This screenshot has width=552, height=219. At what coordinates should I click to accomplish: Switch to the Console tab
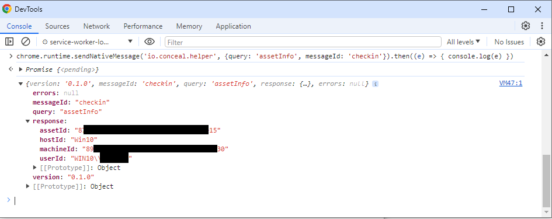(19, 26)
